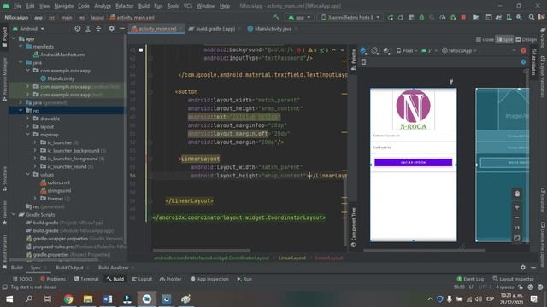Click Expand All icon in Project panel

click(x=88, y=28)
